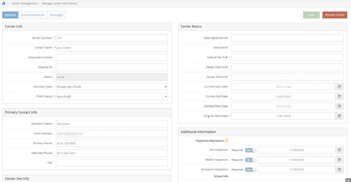The image size is (351, 182).
Task: Open calendar for Health Inspection date
Action: click(x=339, y=160)
